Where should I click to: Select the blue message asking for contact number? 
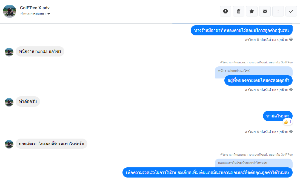tap(207, 173)
